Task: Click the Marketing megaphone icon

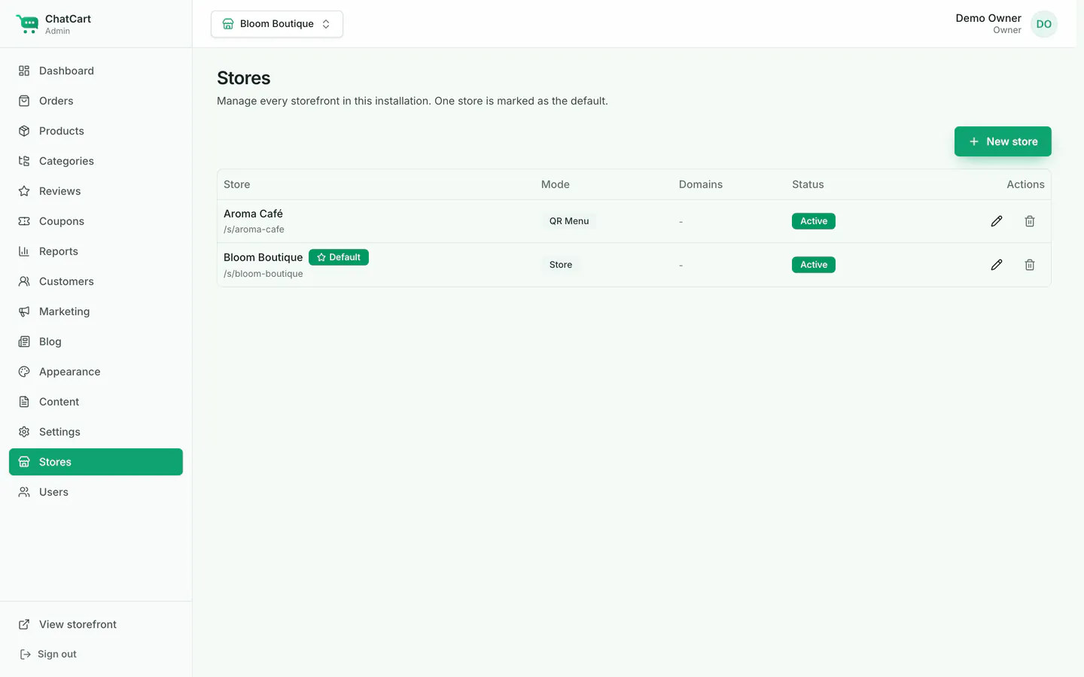Action: pyautogui.click(x=24, y=311)
